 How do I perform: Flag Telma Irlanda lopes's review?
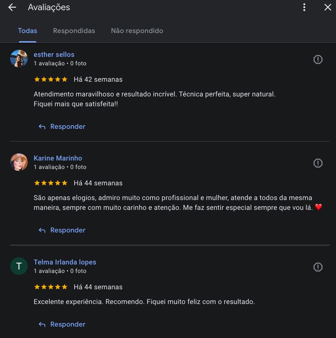[x=318, y=267]
